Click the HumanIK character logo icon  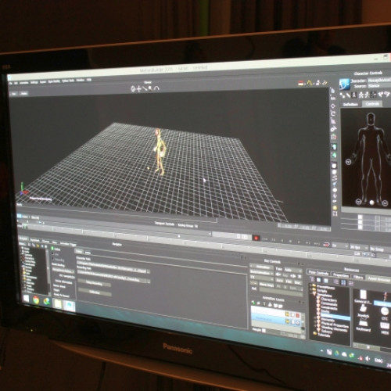pyautogui.click(x=344, y=84)
